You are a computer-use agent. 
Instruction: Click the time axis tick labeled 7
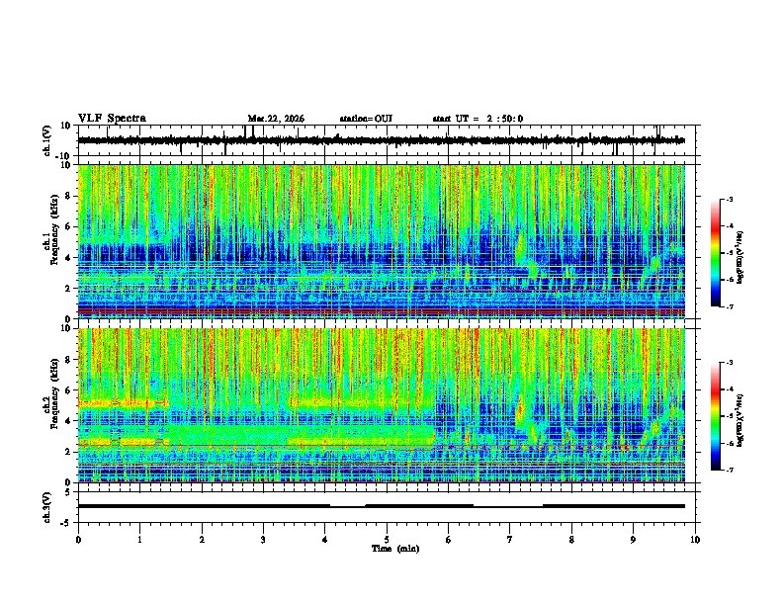pos(510,540)
